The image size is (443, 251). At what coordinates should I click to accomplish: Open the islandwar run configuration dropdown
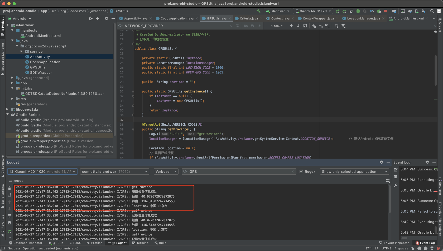[x=278, y=11]
